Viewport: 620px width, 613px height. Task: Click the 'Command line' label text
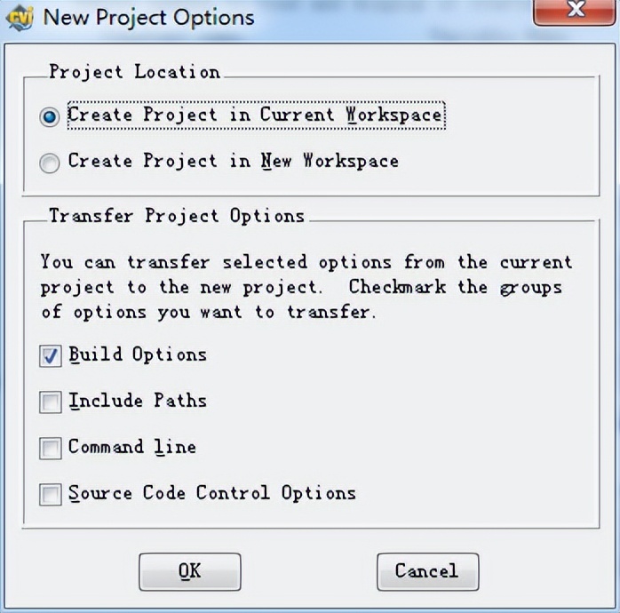tap(132, 448)
